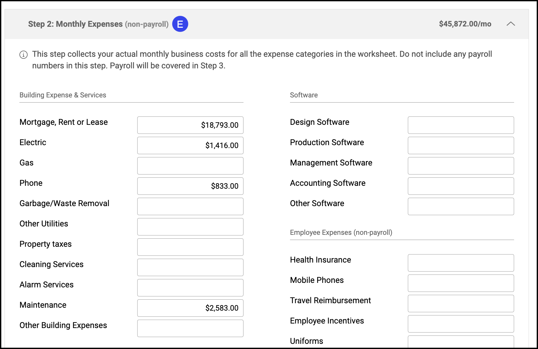Click the Management Software field
This screenshot has height=349, width=538.
[461, 166]
